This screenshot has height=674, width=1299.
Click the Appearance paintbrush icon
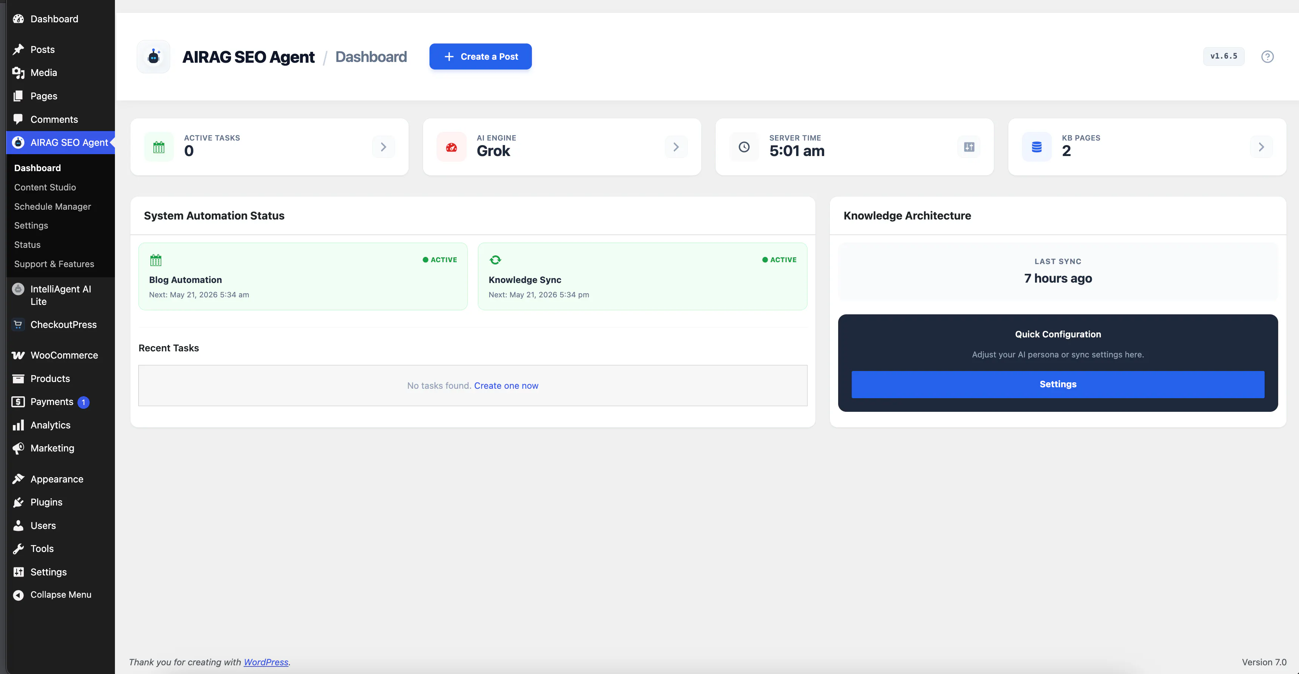18,479
